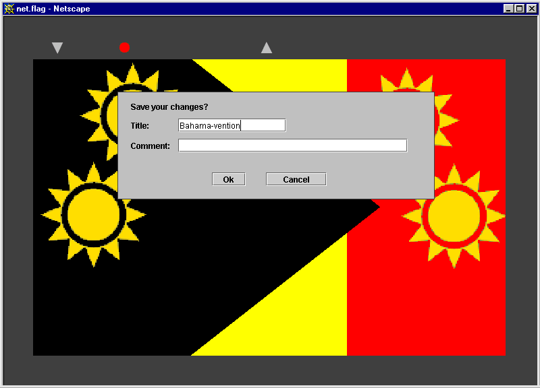Confirm saving with the Ok button
The image size is (540, 388).
tap(228, 179)
